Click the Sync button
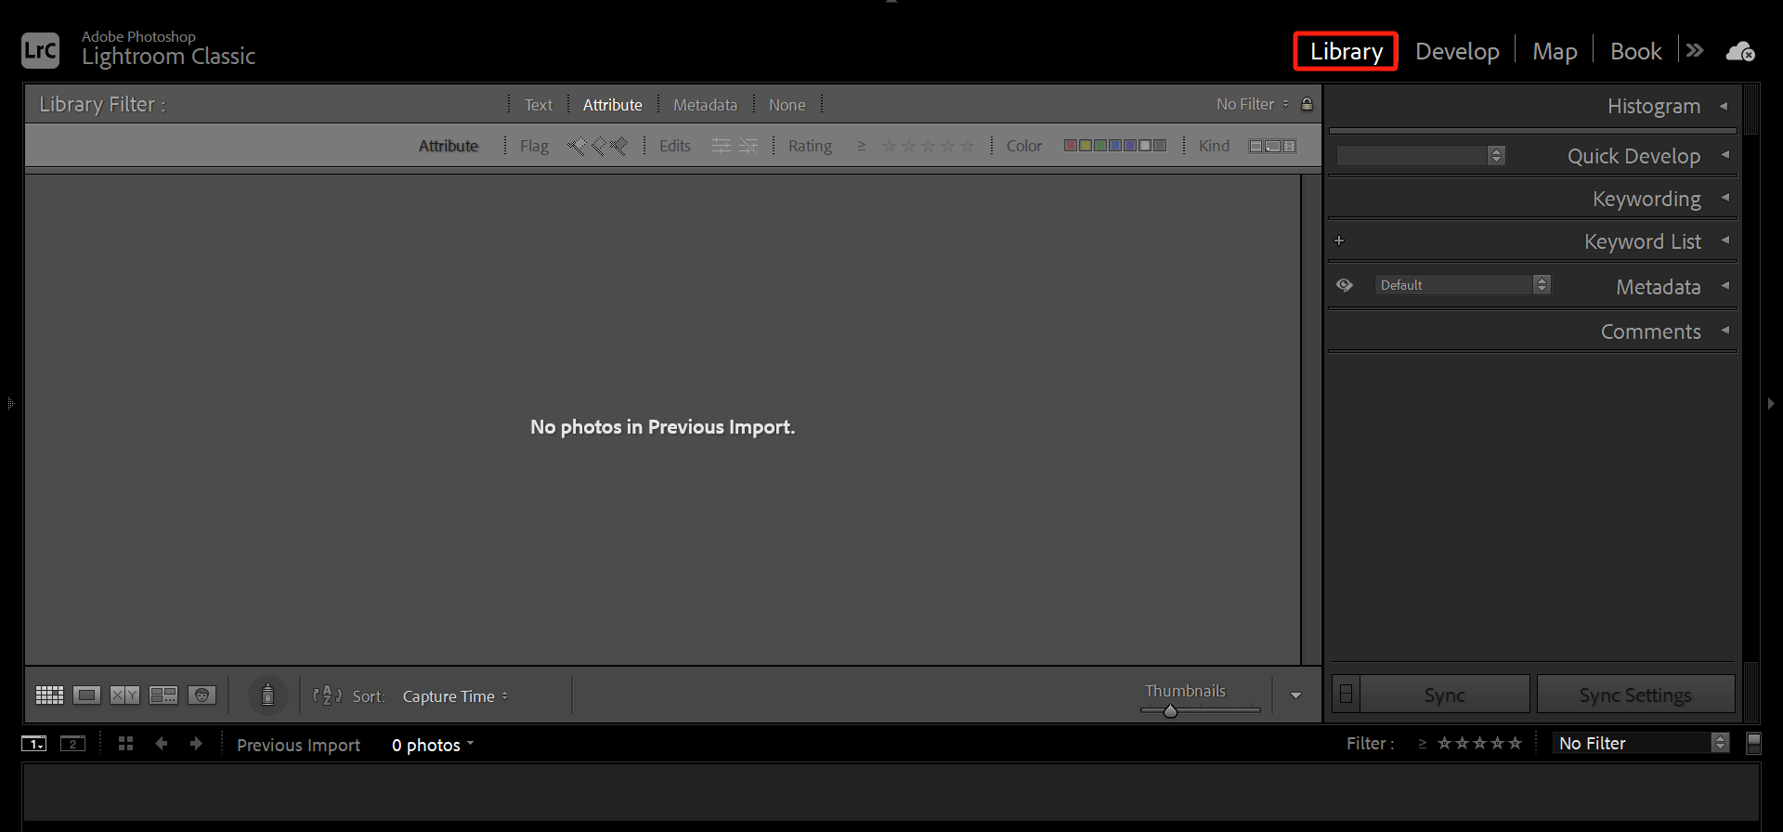 [x=1445, y=695]
